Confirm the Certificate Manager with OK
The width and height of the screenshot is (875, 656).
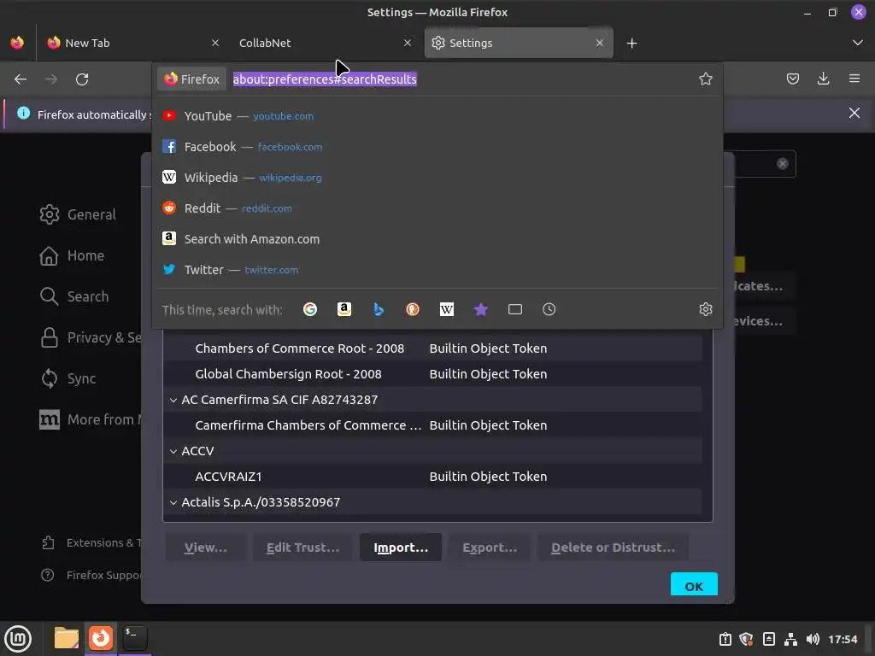coord(694,585)
